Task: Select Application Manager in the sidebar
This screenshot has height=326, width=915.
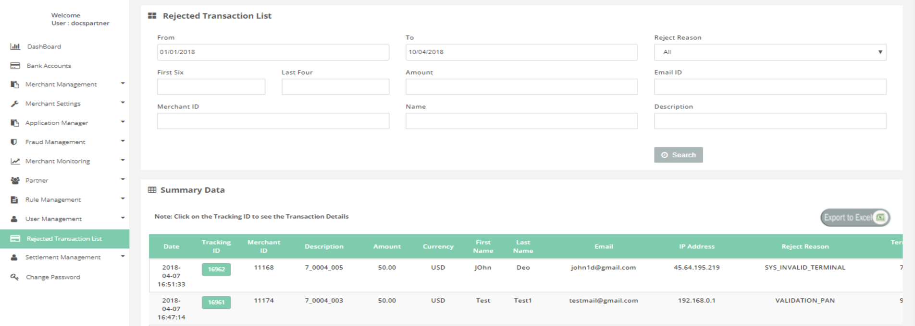Action: (x=57, y=123)
